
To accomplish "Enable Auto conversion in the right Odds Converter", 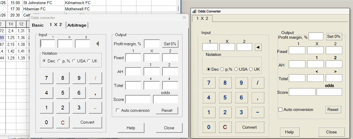I will tap(296, 109).
